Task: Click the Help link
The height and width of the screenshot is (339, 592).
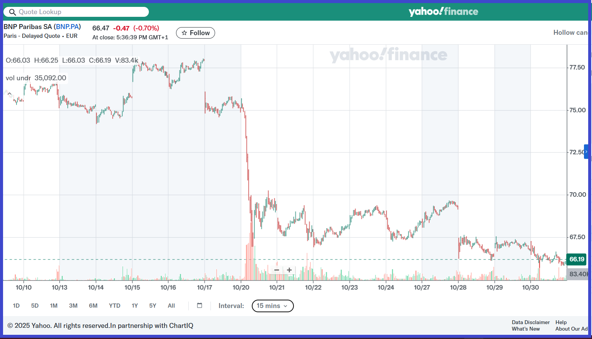Action: [561, 322]
